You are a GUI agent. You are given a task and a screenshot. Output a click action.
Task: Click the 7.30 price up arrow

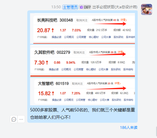[47, 63]
